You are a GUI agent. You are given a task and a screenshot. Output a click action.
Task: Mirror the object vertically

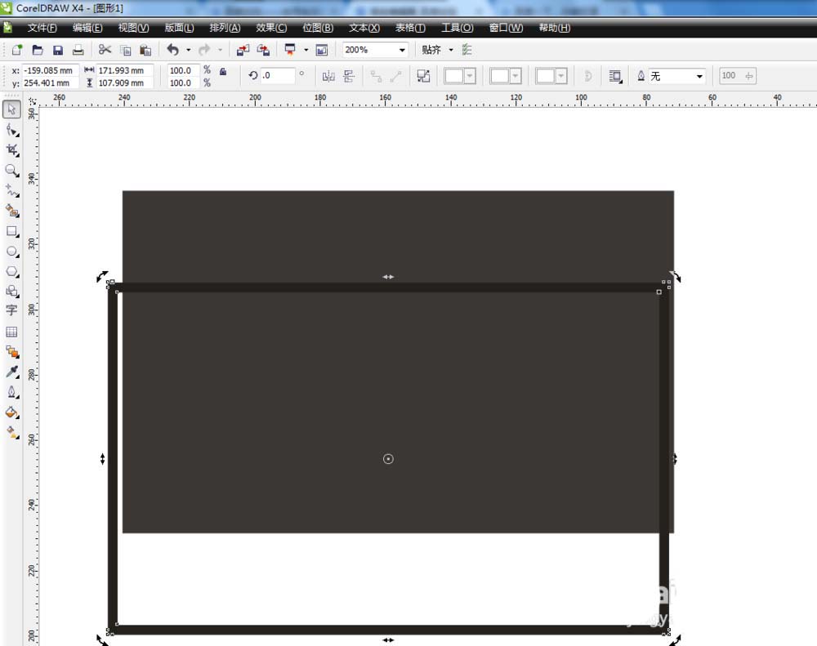click(x=349, y=77)
